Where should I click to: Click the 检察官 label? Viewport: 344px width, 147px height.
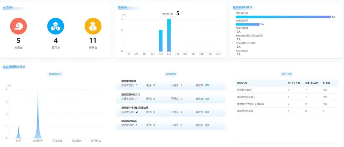pyautogui.click(x=93, y=47)
